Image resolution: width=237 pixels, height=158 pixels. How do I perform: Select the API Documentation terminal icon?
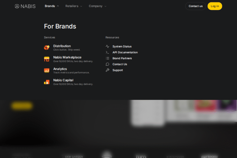107,52
